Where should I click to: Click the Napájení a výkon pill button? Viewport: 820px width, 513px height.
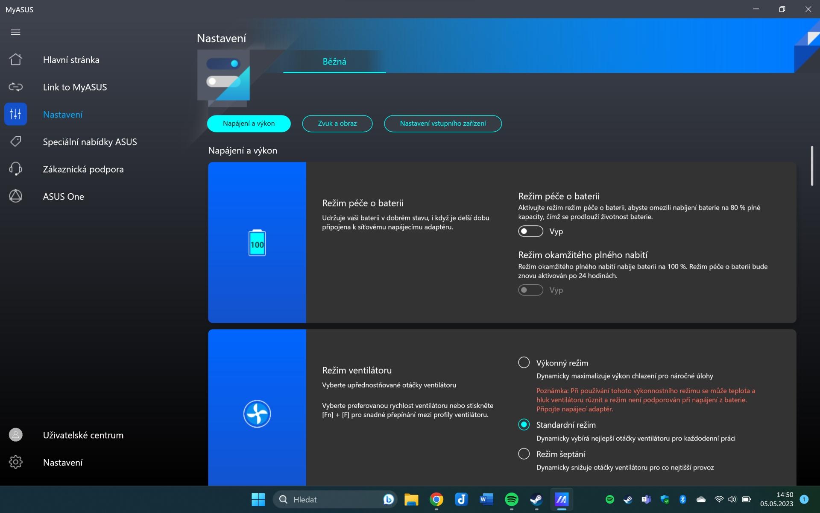249,124
